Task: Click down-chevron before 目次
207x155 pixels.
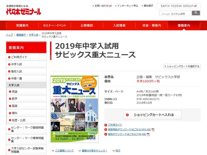Action: point(114,151)
